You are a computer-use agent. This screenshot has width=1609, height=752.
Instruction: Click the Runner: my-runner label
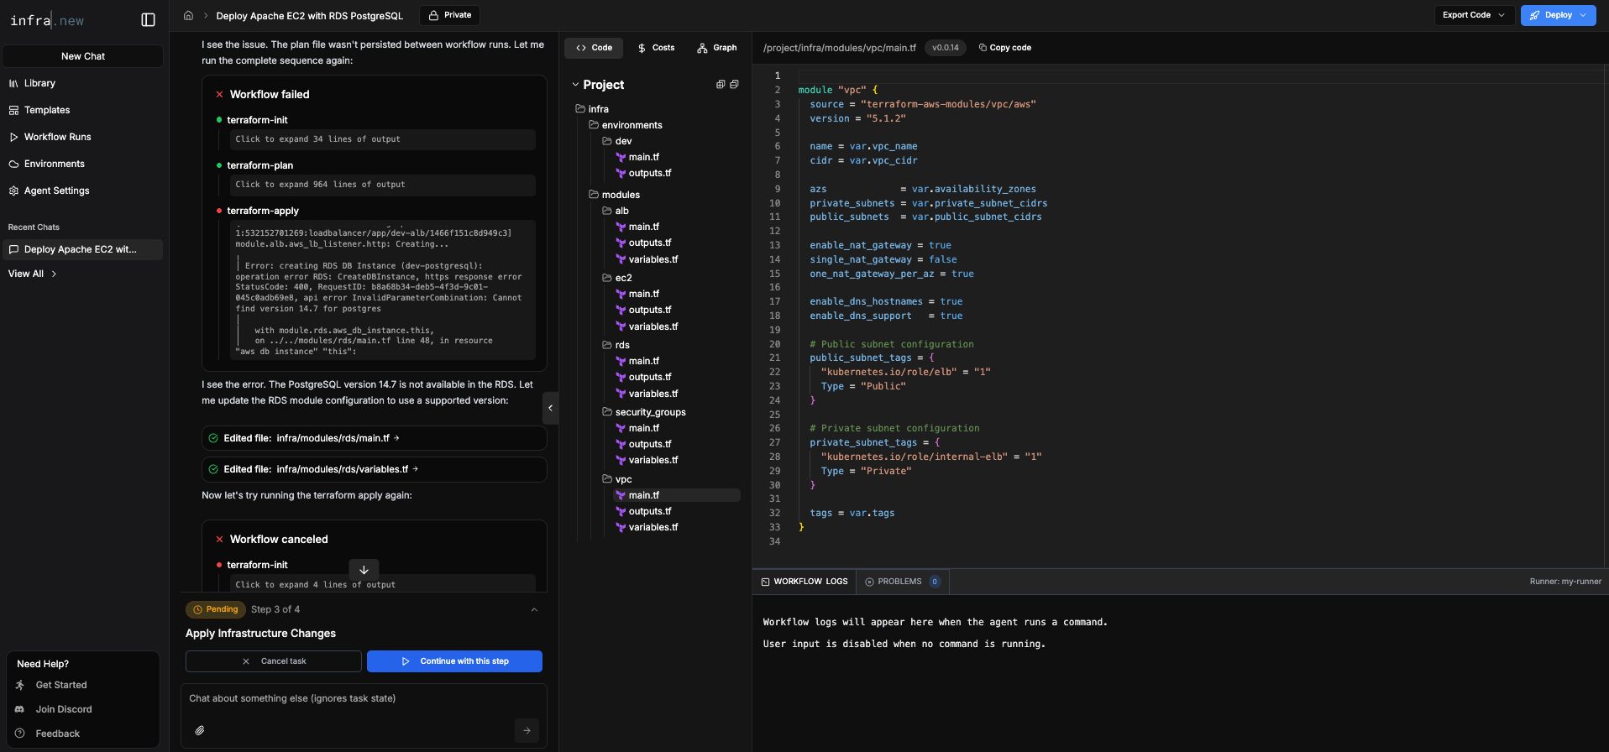[1565, 582]
